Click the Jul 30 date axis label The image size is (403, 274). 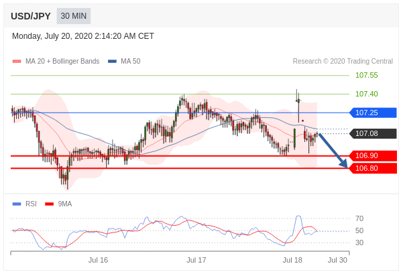point(337,260)
